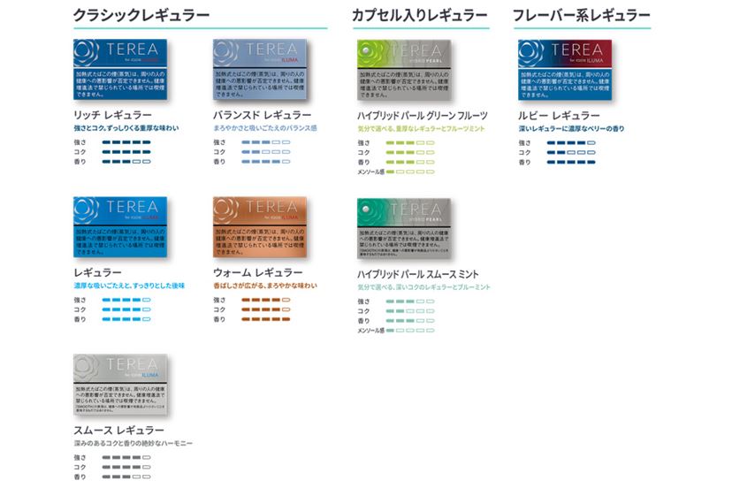Screen dimensions: 732x488
Task: Select the light blue レギュラー TEREA pack
Action: pyautogui.click(x=120, y=227)
